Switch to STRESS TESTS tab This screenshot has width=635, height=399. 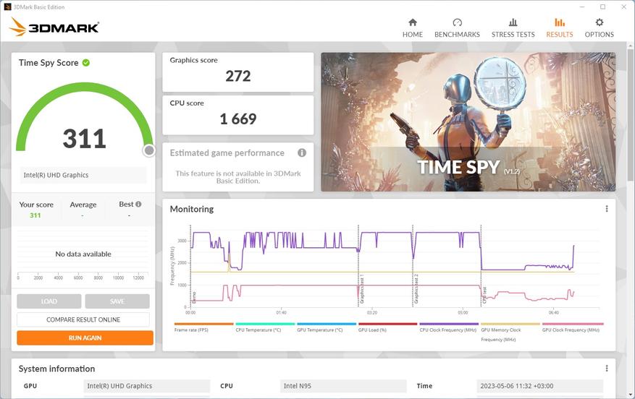click(x=513, y=28)
